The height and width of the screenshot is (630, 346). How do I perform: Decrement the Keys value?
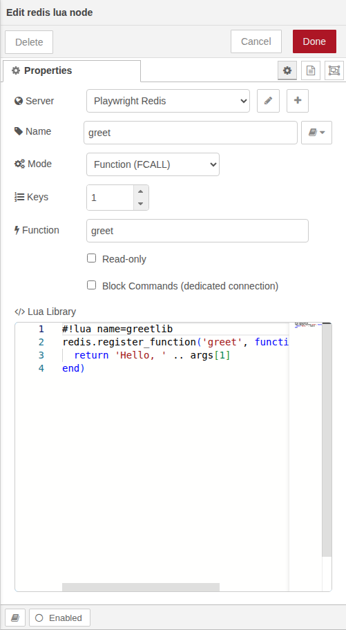[x=141, y=204]
